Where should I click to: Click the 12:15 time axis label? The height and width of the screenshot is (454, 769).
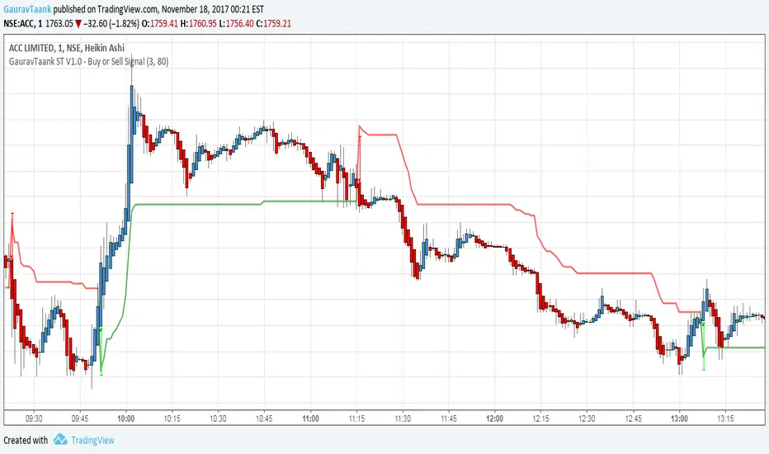(541, 419)
